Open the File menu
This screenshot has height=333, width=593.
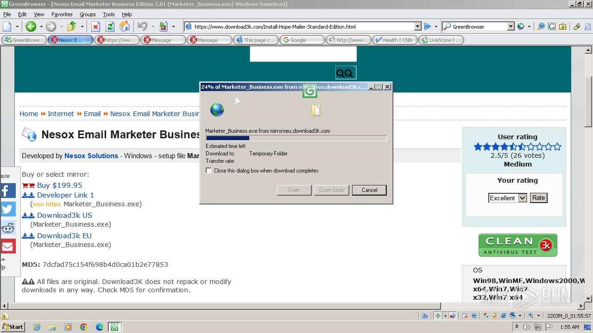[x=7, y=14]
